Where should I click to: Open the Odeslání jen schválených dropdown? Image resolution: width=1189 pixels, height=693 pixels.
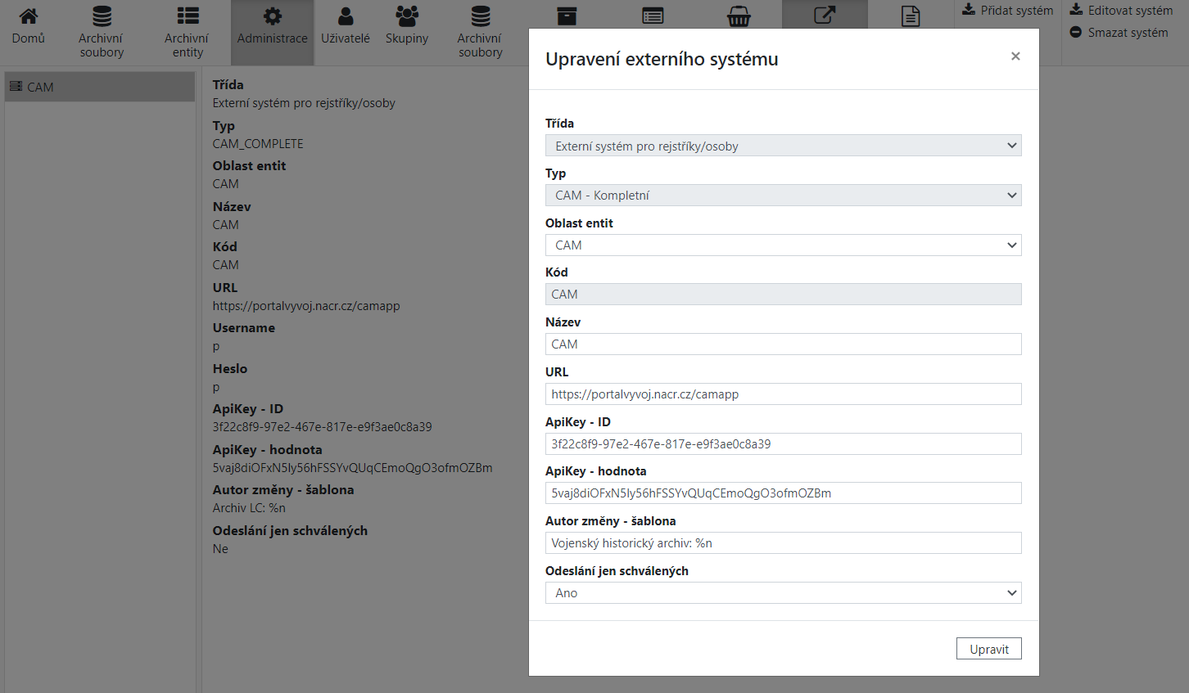[783, 592]
